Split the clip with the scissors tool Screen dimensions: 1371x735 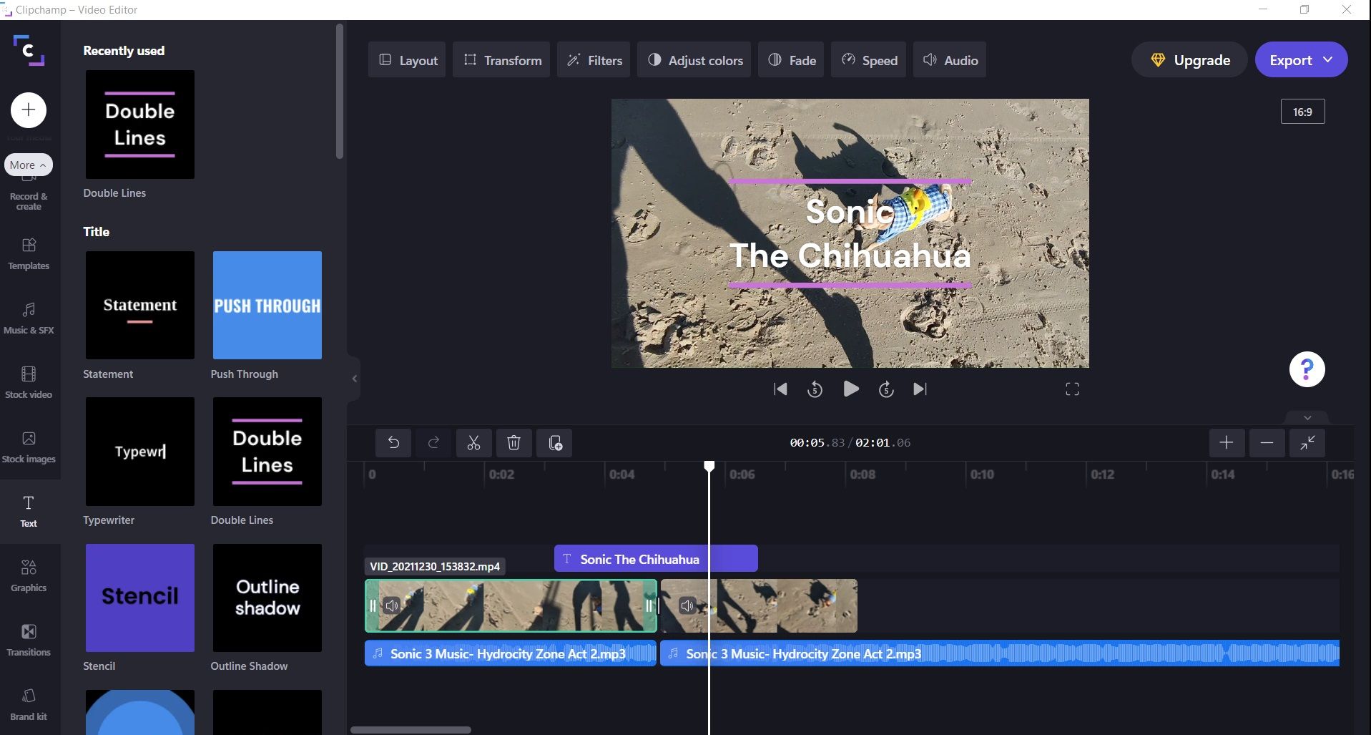pos(473,442)
